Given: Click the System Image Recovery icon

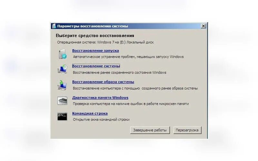Looking at the screenshot, I should click(x=62, y=85).
